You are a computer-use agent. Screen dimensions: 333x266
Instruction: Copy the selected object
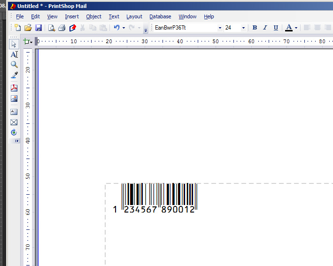click(x=93, y=28)
